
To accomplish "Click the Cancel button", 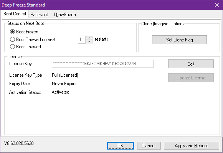I will pyautogui.click(x=149, y=146).
